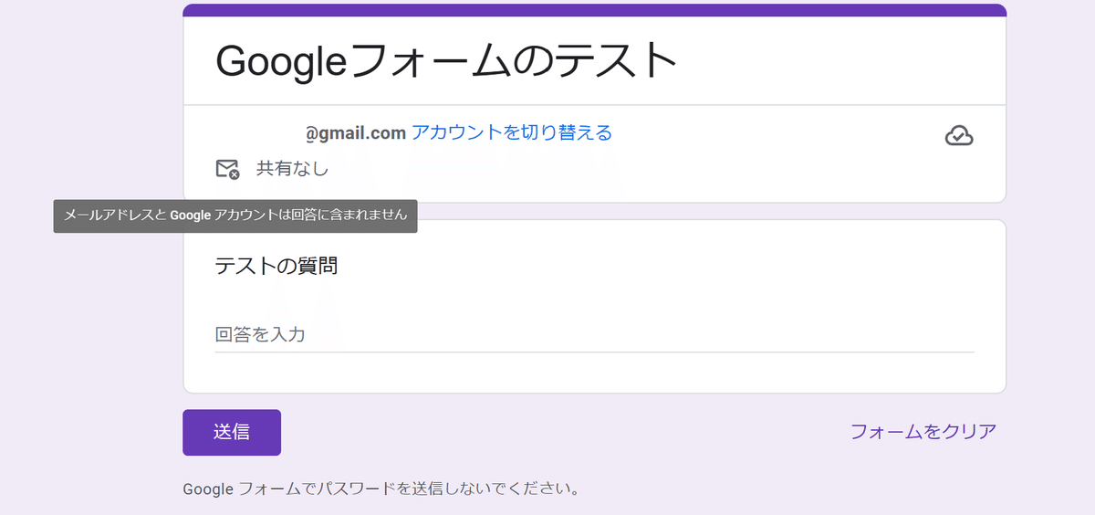Click the 共有なし sharing status label
The height and width of the screenshot is (515, 1095).
pos(292,169)
